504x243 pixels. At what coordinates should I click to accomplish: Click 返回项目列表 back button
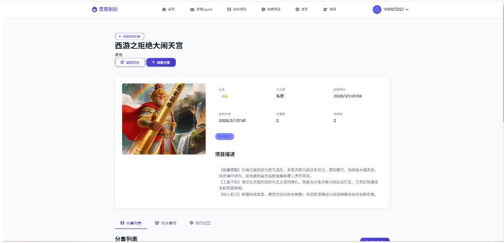[129, 37]
